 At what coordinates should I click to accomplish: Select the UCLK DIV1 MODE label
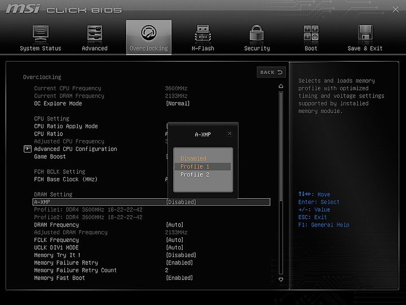56,247
